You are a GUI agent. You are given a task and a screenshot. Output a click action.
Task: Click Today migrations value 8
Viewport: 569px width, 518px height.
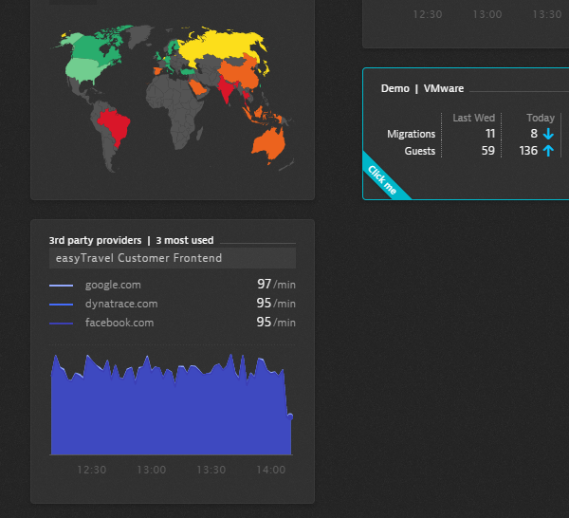click(534, 134)
